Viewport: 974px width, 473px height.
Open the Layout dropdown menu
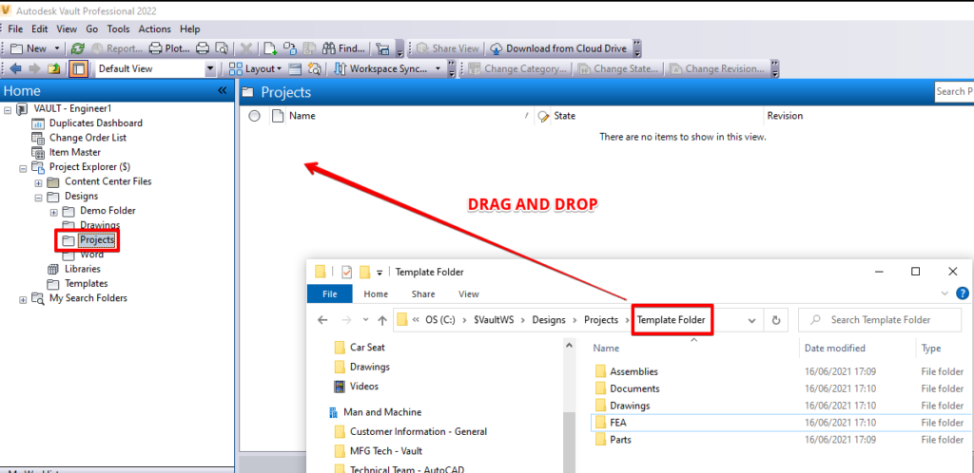click(x=255, y=68)
